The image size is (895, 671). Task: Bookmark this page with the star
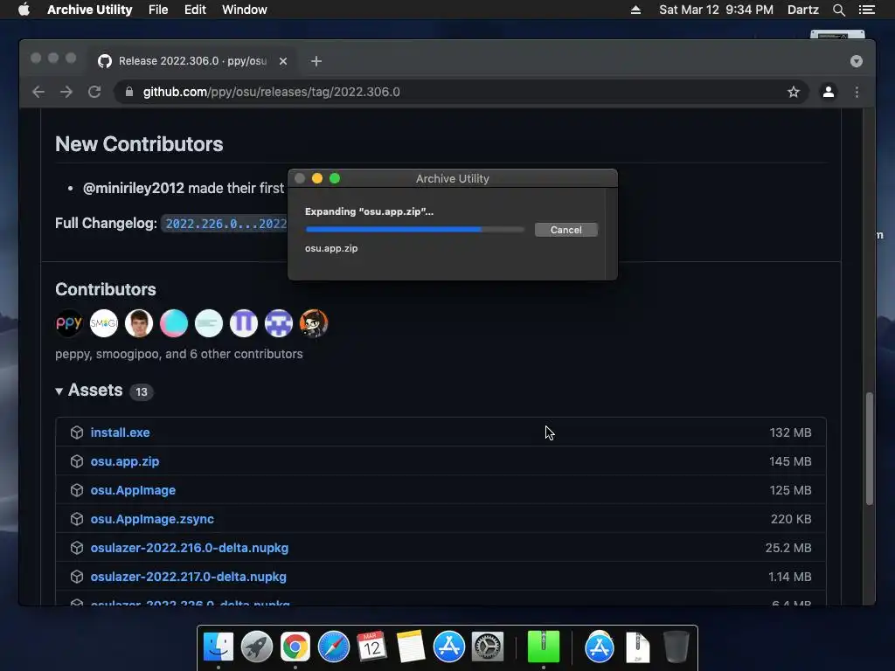pyautogui.click(x=793, y=92)
